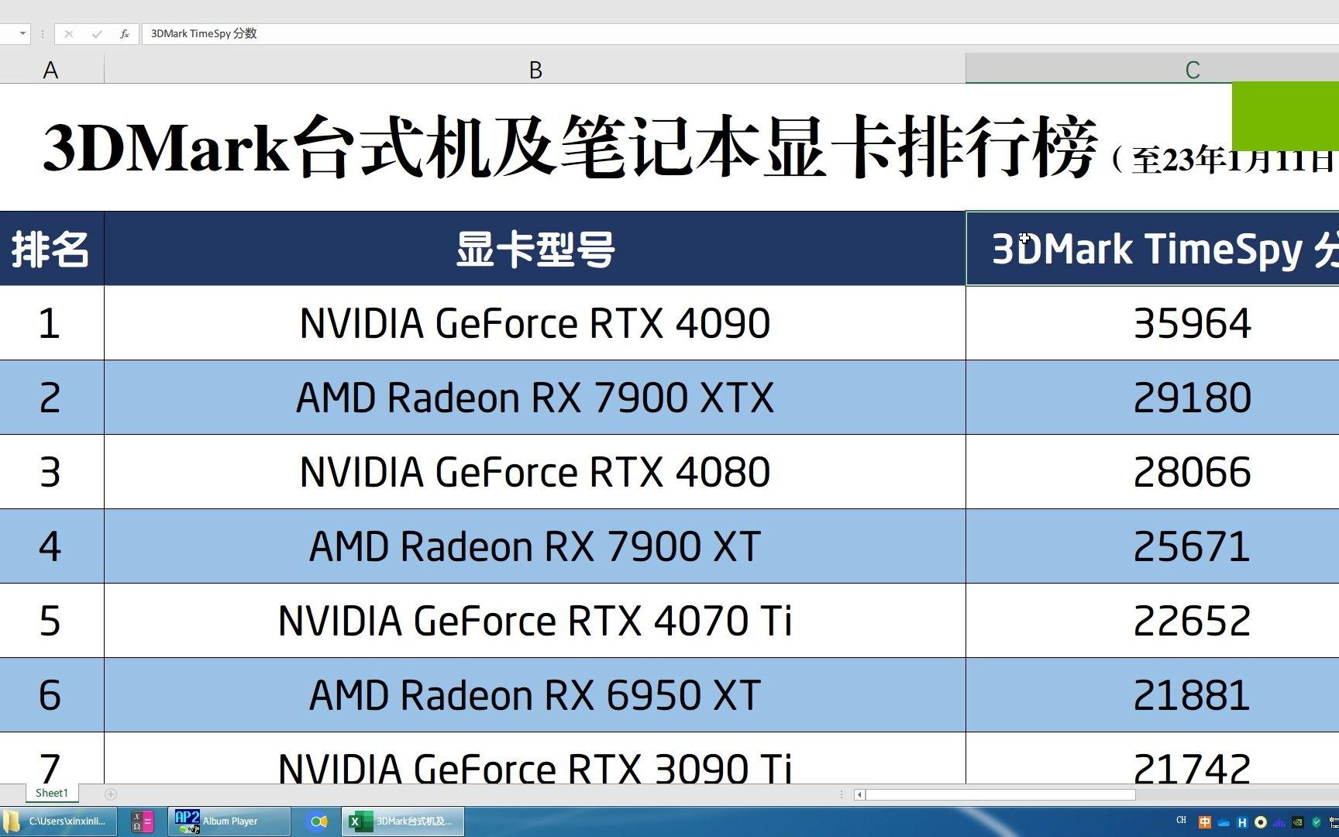
Task: Select score cell '29180'
Action: pyautogui.click(x=1152, y=398)
